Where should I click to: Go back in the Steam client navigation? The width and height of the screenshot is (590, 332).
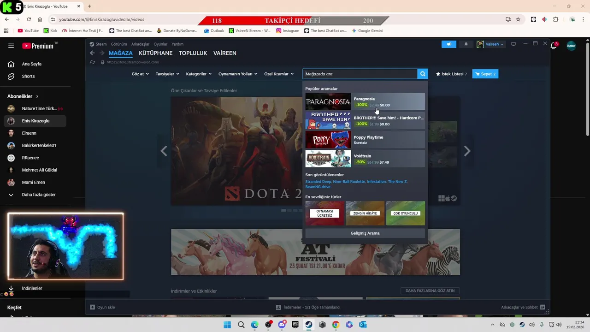tap(92, 53)
